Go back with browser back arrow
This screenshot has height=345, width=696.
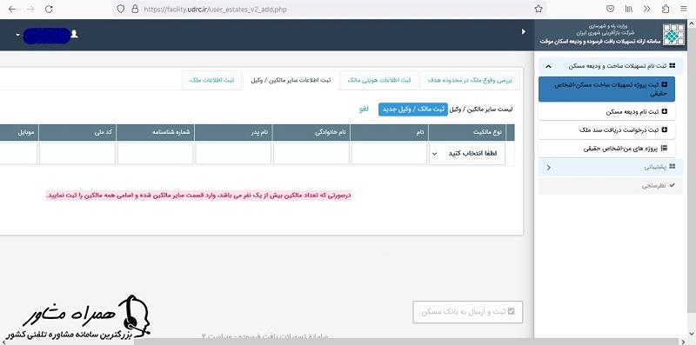click(x=12, y=9)
